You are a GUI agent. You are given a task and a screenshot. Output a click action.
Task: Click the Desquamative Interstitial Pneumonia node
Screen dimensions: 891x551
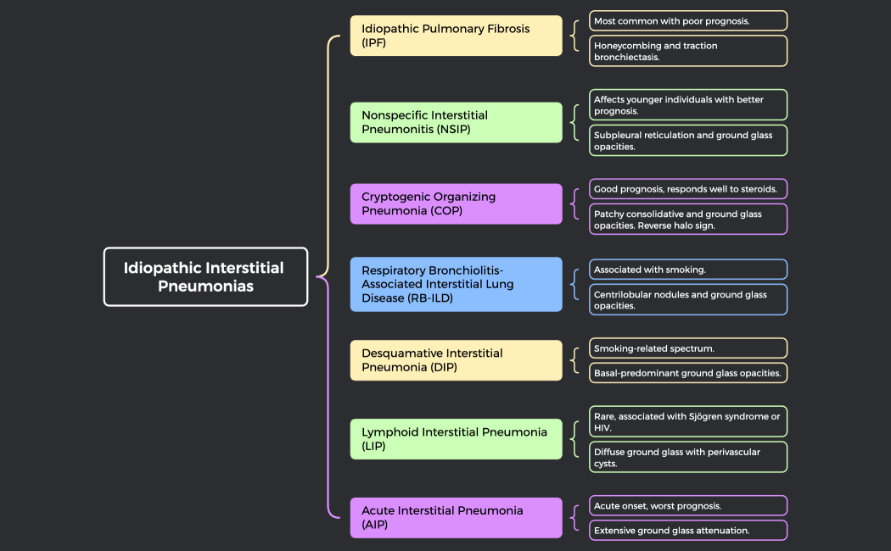(x=456, y=359)
